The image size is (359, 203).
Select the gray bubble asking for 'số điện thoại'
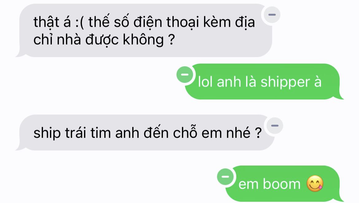(144, 30)
